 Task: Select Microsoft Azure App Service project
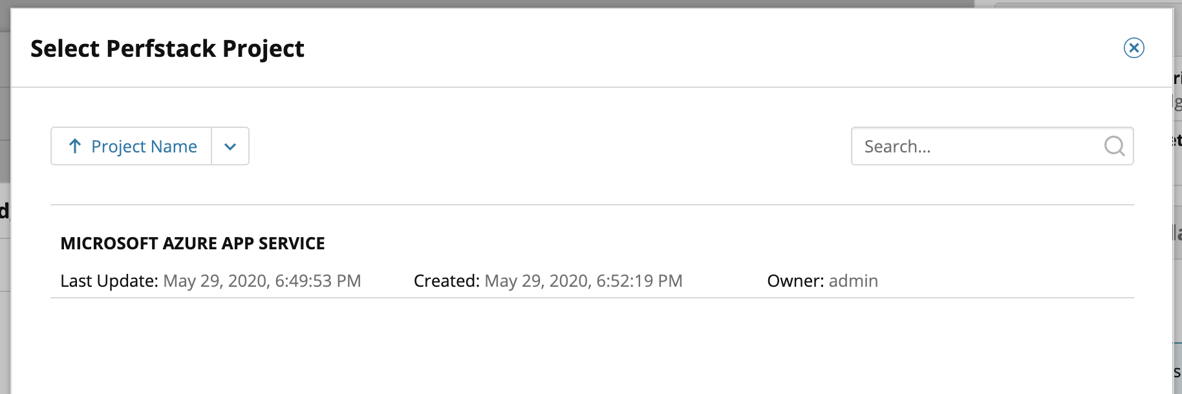(193, 244)
